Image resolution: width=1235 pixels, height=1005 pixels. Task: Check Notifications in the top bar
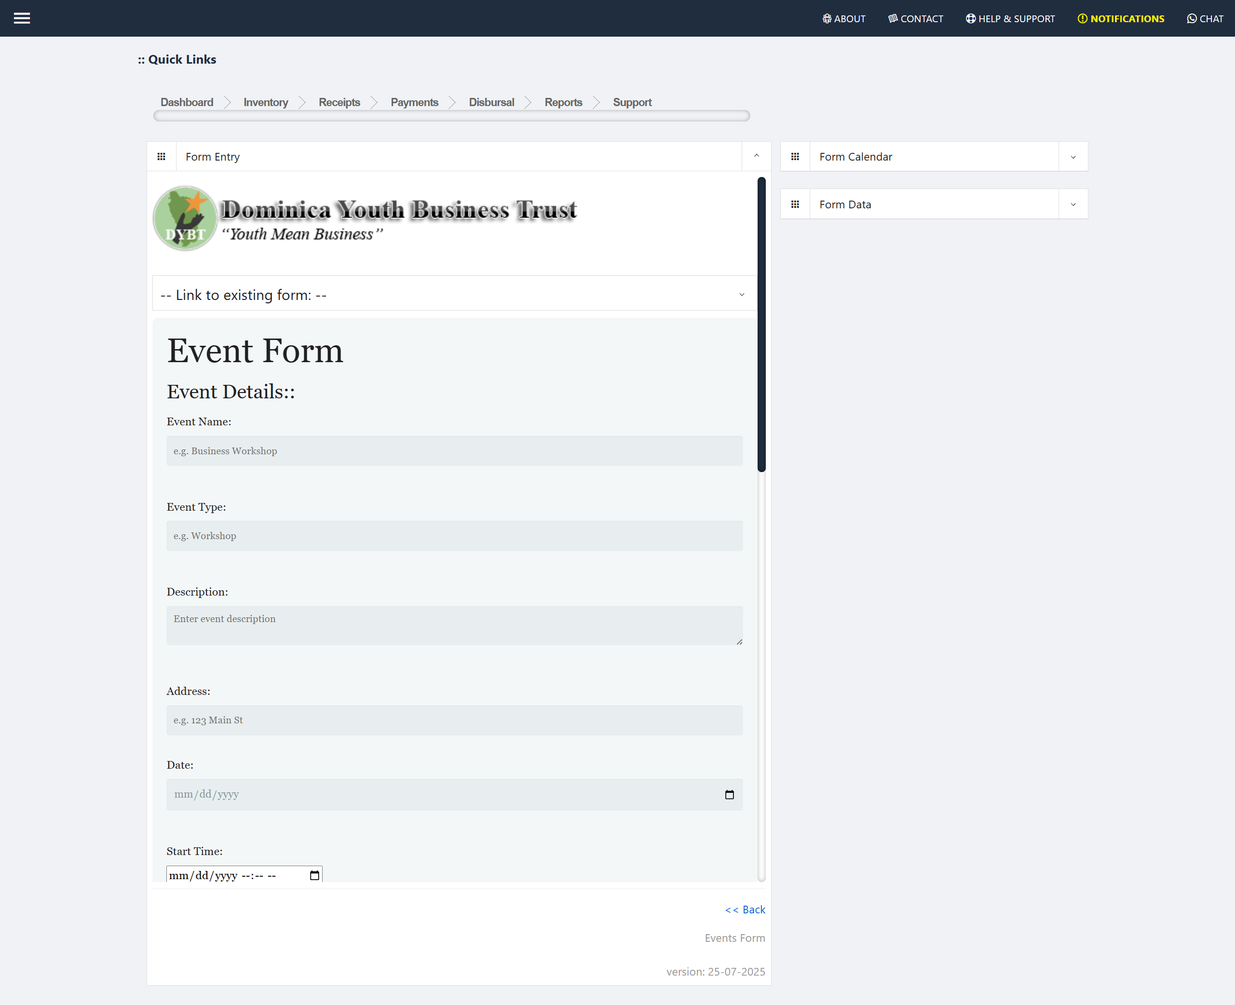(x=1120, y=18)
